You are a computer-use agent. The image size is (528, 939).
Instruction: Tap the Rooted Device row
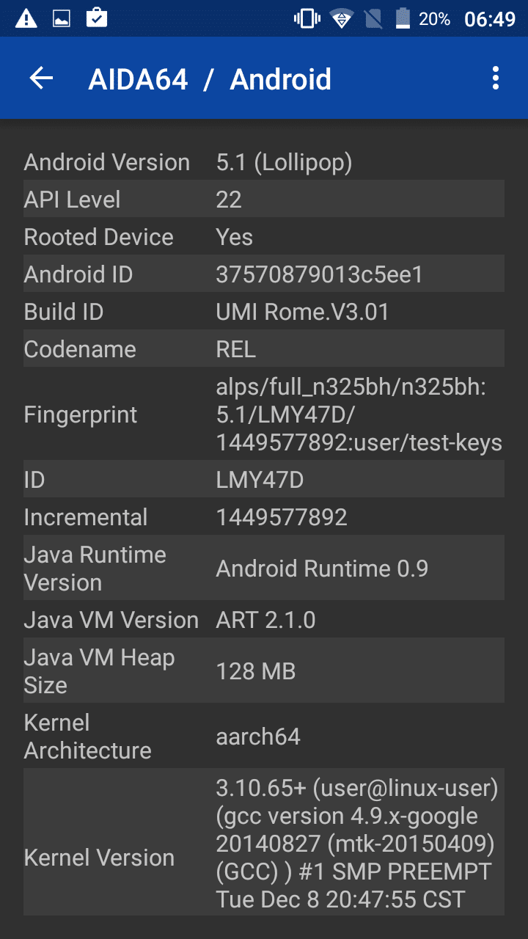coord(263,237)
